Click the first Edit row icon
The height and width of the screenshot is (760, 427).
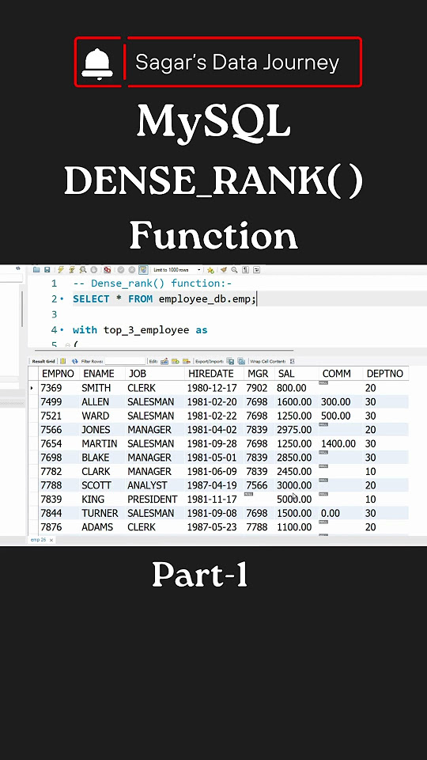point(164,361)
